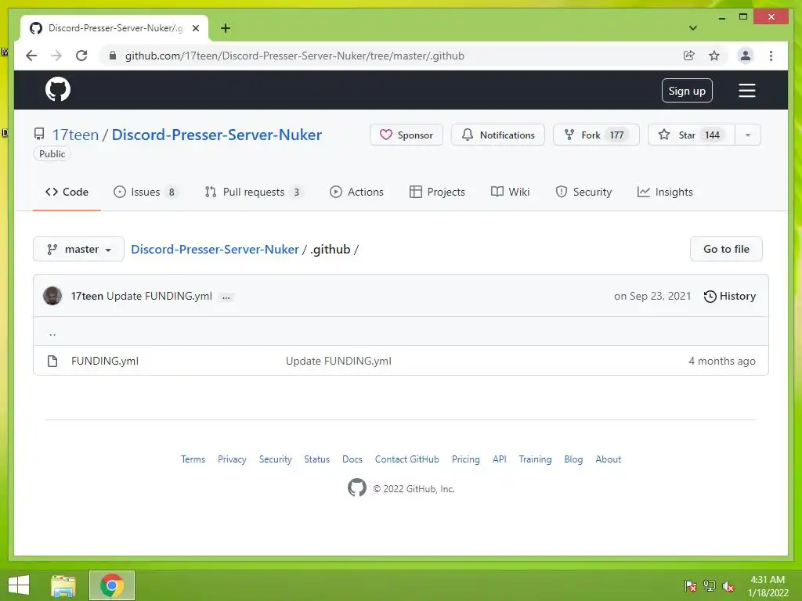
Task: Open Chrome three-dot menu
Action: pyautogui.click(x=771, y=56)
